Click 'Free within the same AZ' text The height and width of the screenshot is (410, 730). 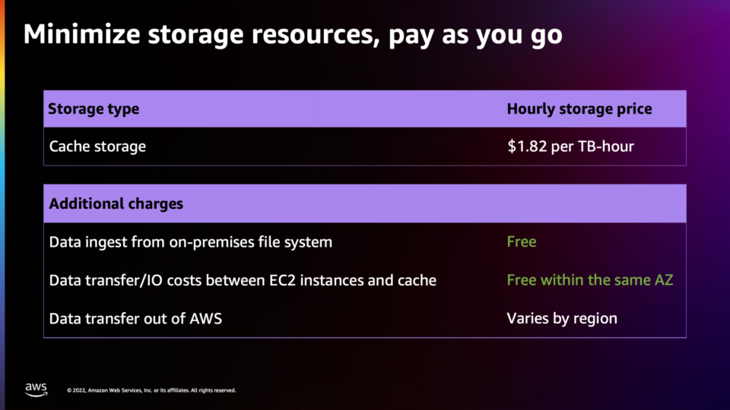(x=590, y=280)
